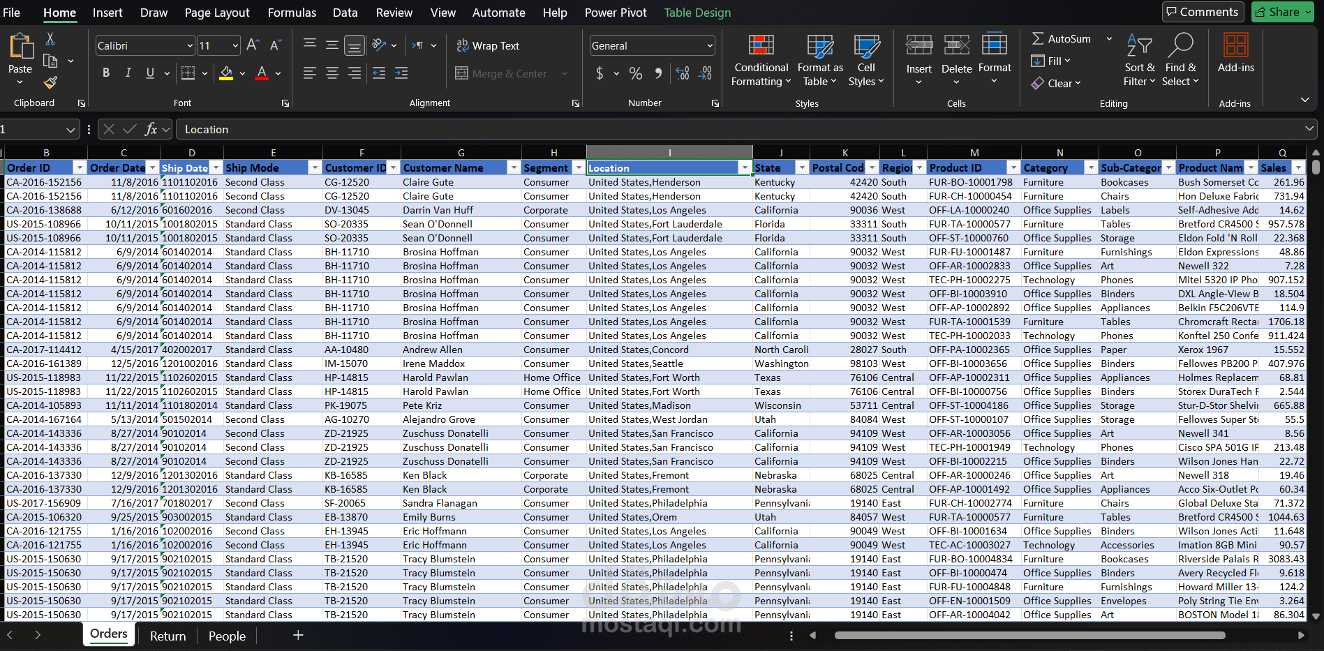Enable Wrap Text for selection
The image size is (1324, 651).
(x=488, y=45)
